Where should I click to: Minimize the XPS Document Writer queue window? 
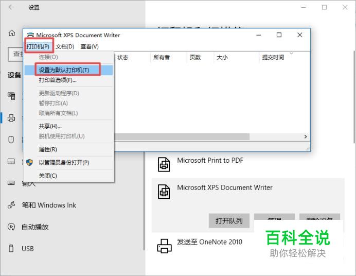point(259,35)
